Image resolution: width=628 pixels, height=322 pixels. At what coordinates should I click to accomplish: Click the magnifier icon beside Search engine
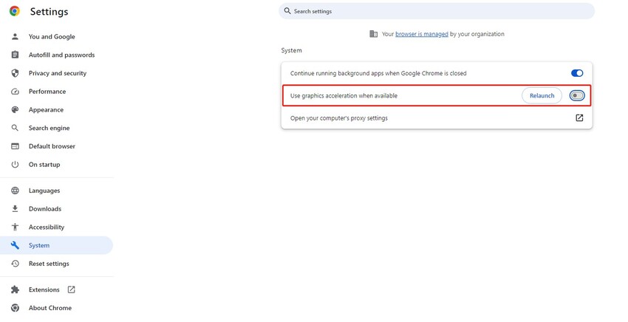tap(15, 128)
